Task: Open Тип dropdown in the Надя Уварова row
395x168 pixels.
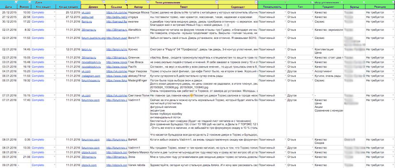Action: click(x=312, y=71)
